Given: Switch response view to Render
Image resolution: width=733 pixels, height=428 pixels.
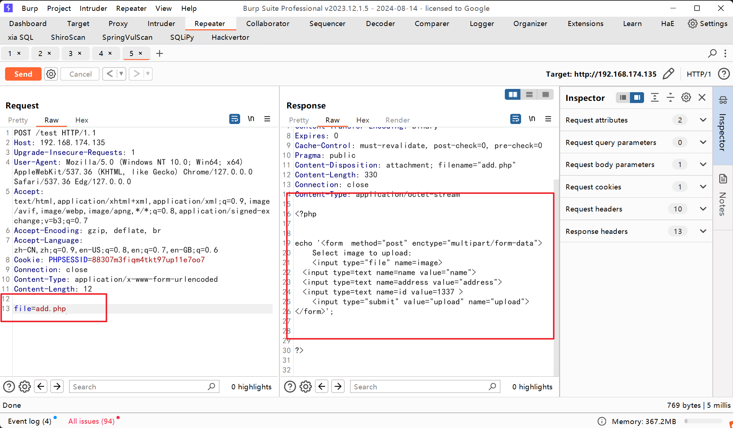Looking at the screenshot, I should 397,120.
